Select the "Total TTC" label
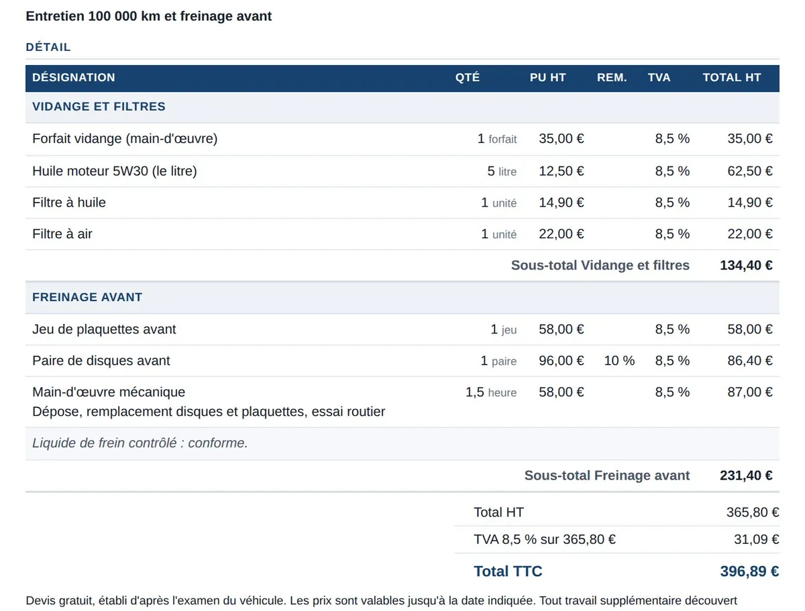This screenshot has width=805, height=611. pos(508,571)
